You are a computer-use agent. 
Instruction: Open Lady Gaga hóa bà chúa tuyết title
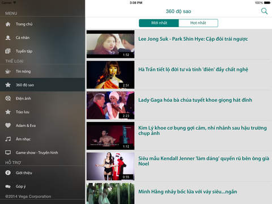coord(195,100)
